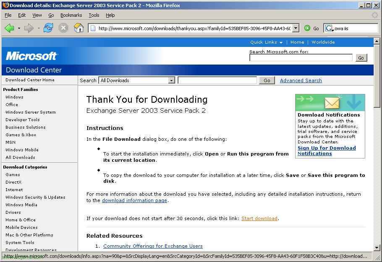Screen dimensions: 382x262
Task: Select Windows under Product Families
Action: pos(14,97)
